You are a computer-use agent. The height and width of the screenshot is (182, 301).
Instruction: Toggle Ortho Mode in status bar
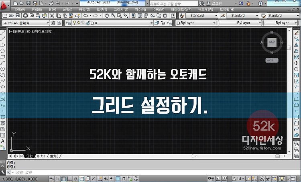(69, 179)
